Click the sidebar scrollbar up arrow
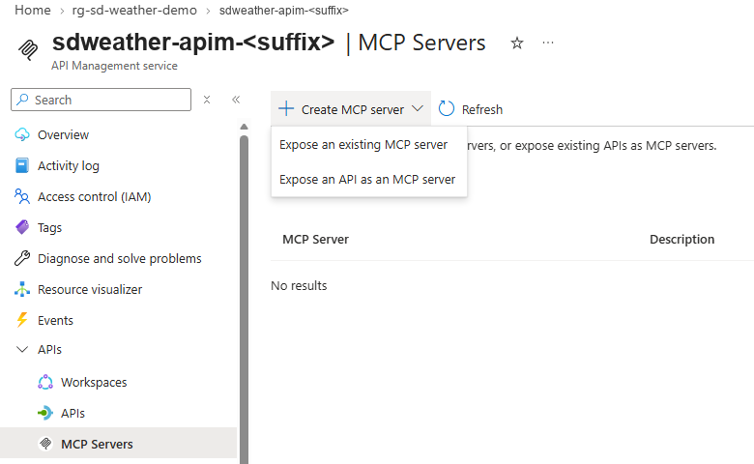The height and width of the screenshot is (464, 754). tap(244, 127)
